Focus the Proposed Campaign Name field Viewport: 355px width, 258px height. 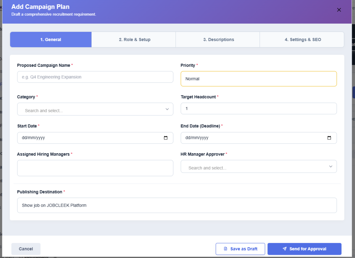tap(95, 77)
